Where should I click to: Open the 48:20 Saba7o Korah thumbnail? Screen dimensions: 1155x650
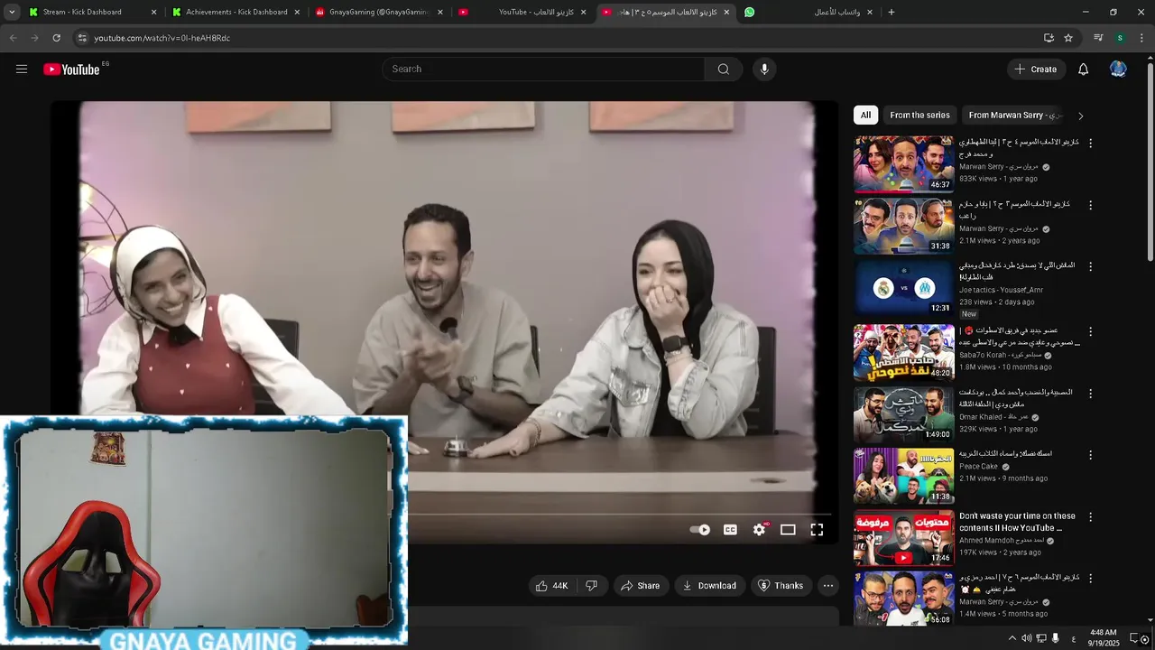pyautogui.click(x=903, y=352)
